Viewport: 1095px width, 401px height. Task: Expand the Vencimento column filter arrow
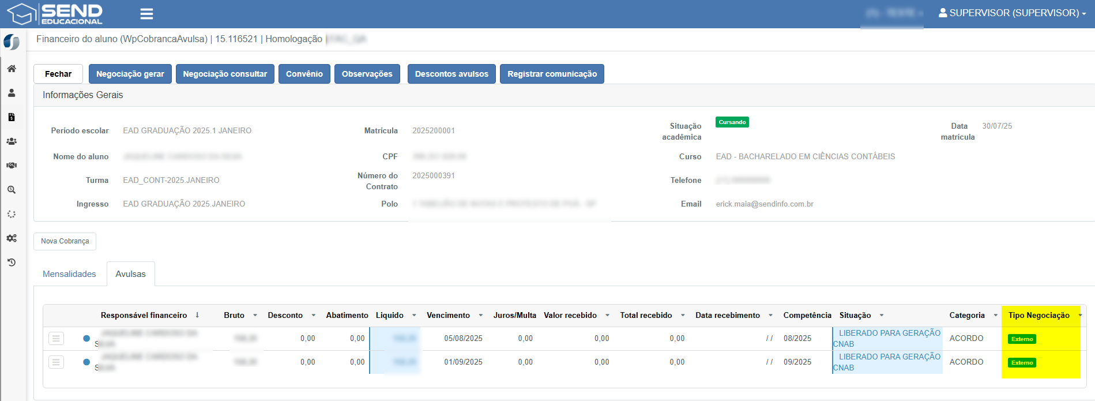point(481,316)
